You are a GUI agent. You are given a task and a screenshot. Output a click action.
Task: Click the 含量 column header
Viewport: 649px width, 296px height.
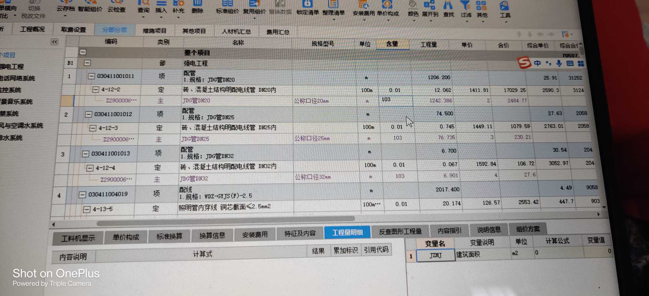pyautogui.click(x=392, y=44)
